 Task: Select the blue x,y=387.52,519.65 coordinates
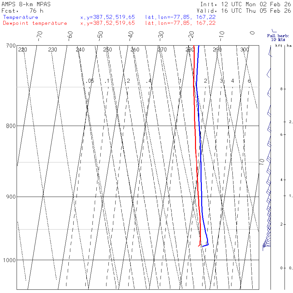pyautogui.click(x=108, y=17)
